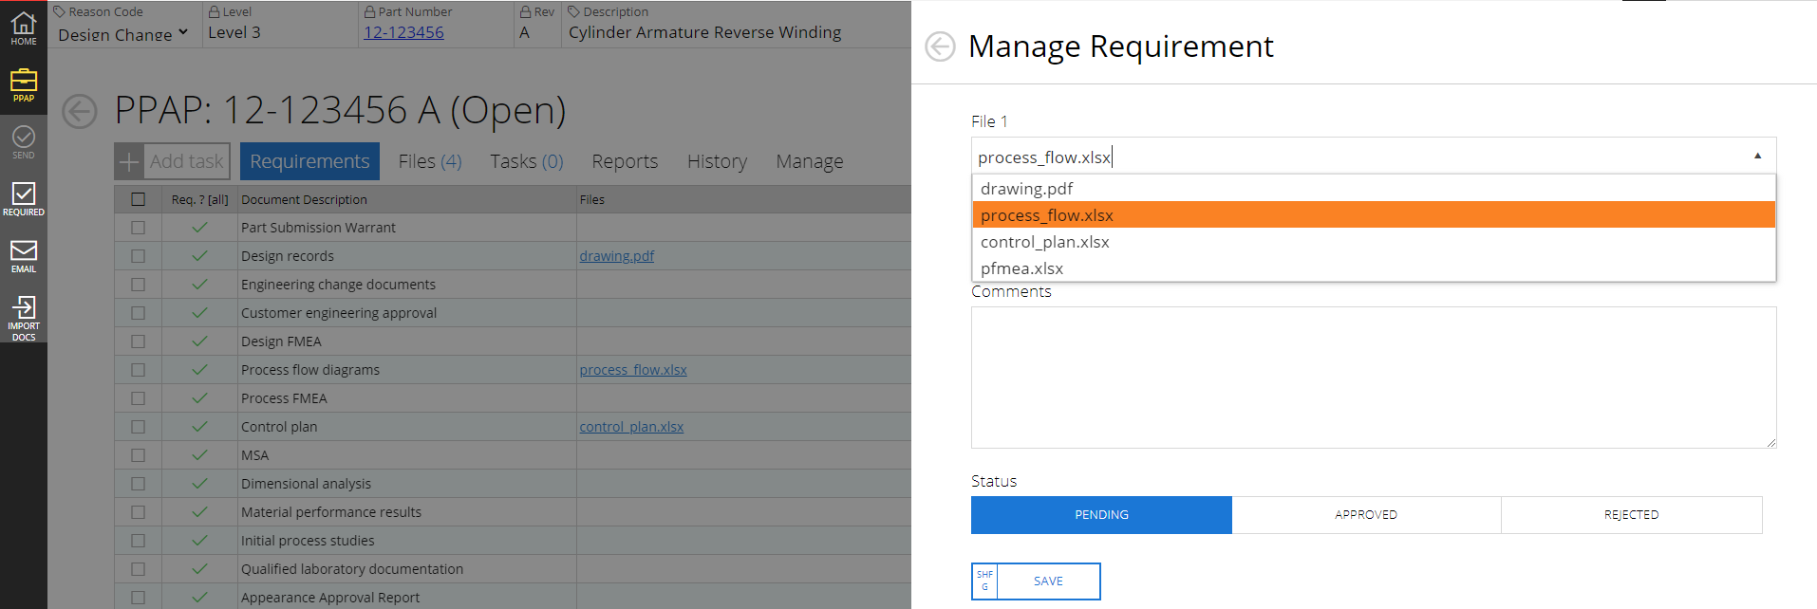Open part number 12-123456 link
This screenshot has height=609, width=1817.
pos(403,32)
